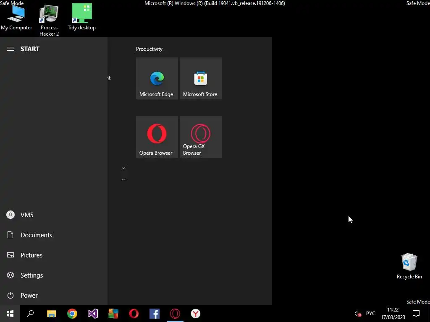430x322 pixels.
Task: Click the START heading label
Action: 30,49
